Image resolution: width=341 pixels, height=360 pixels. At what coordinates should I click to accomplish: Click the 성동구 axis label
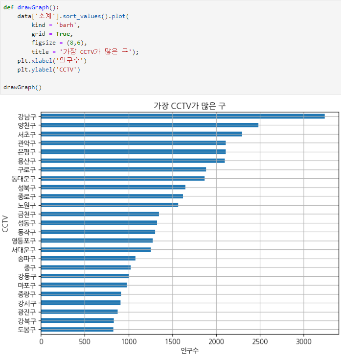point(27,223)
